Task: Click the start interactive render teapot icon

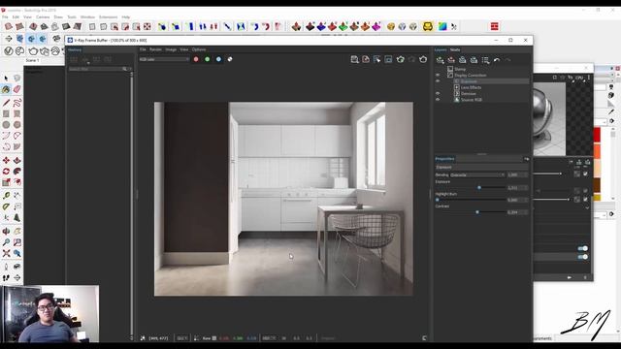Action: tap(401, 59)
